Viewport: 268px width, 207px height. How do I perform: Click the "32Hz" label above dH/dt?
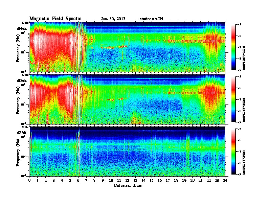25,22
